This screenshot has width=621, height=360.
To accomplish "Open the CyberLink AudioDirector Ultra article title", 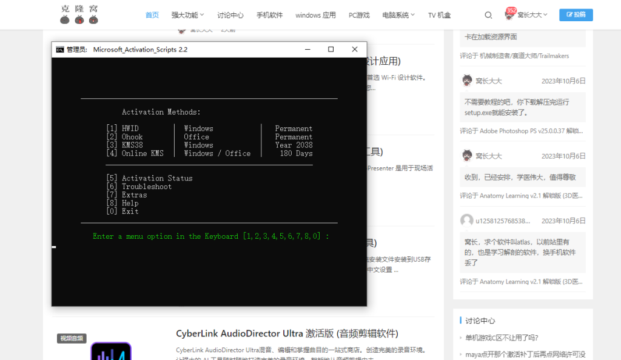I will pyautogui.click(x=287, y=333).
